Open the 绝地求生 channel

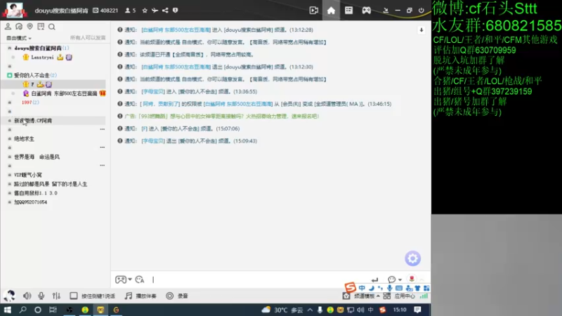[24, 139]
